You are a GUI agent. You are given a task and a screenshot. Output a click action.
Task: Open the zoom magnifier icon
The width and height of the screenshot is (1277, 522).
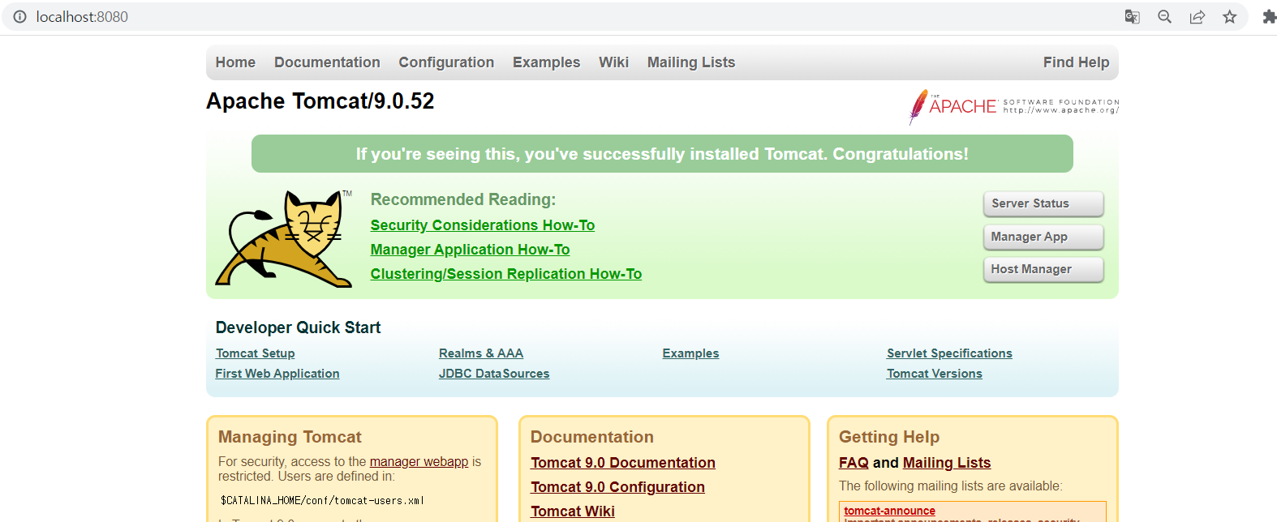click(x=1164, y=17)
